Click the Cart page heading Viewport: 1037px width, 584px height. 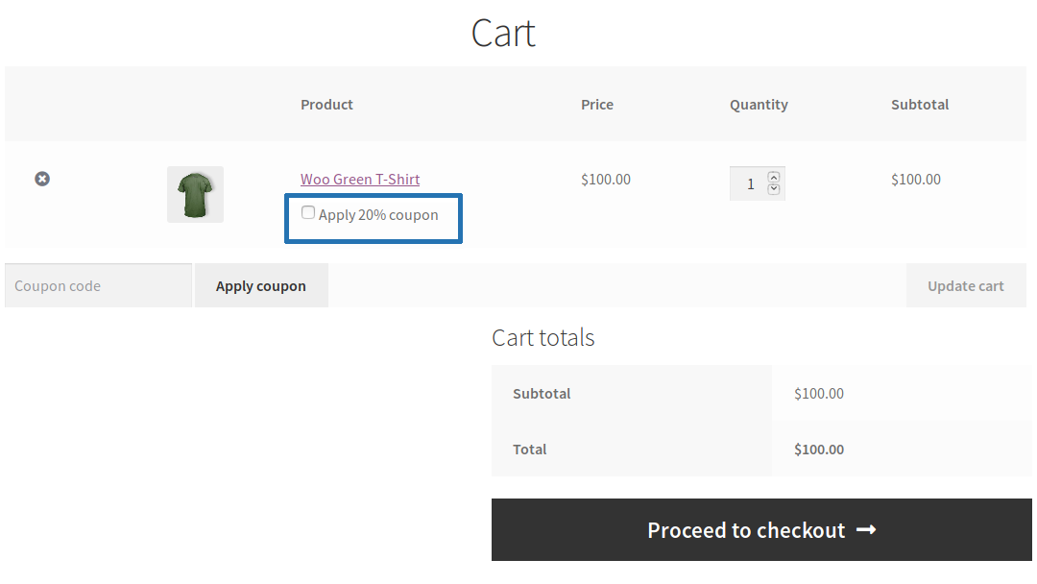(x=502, y=33)
